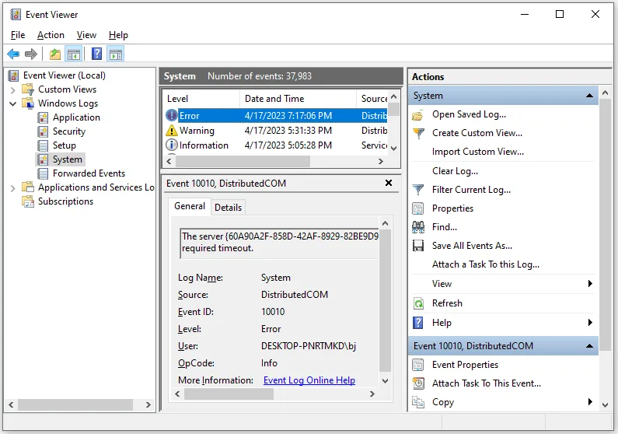Click the Custom Views folder icon
This screenshot has width=618, height=434.
point(28,89)
